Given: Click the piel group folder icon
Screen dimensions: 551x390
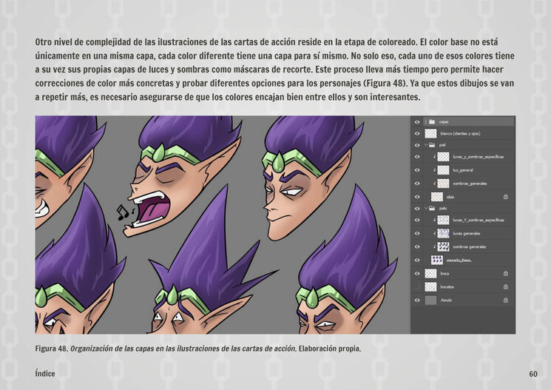Looking at the screenshot, I should point(432,145).
